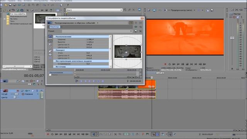The width and height of the screenshot is (247, 139).
Task: Save the preview snapshot to file
Action: click(212, 10)
